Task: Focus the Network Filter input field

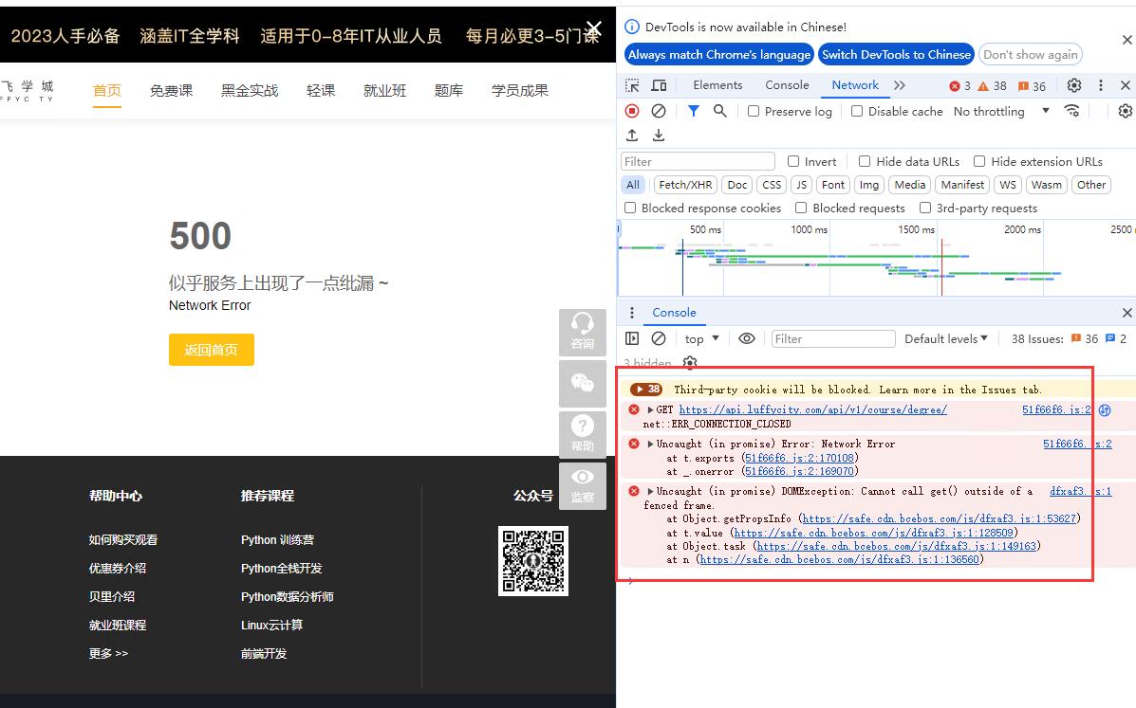Action: [698, 161]
